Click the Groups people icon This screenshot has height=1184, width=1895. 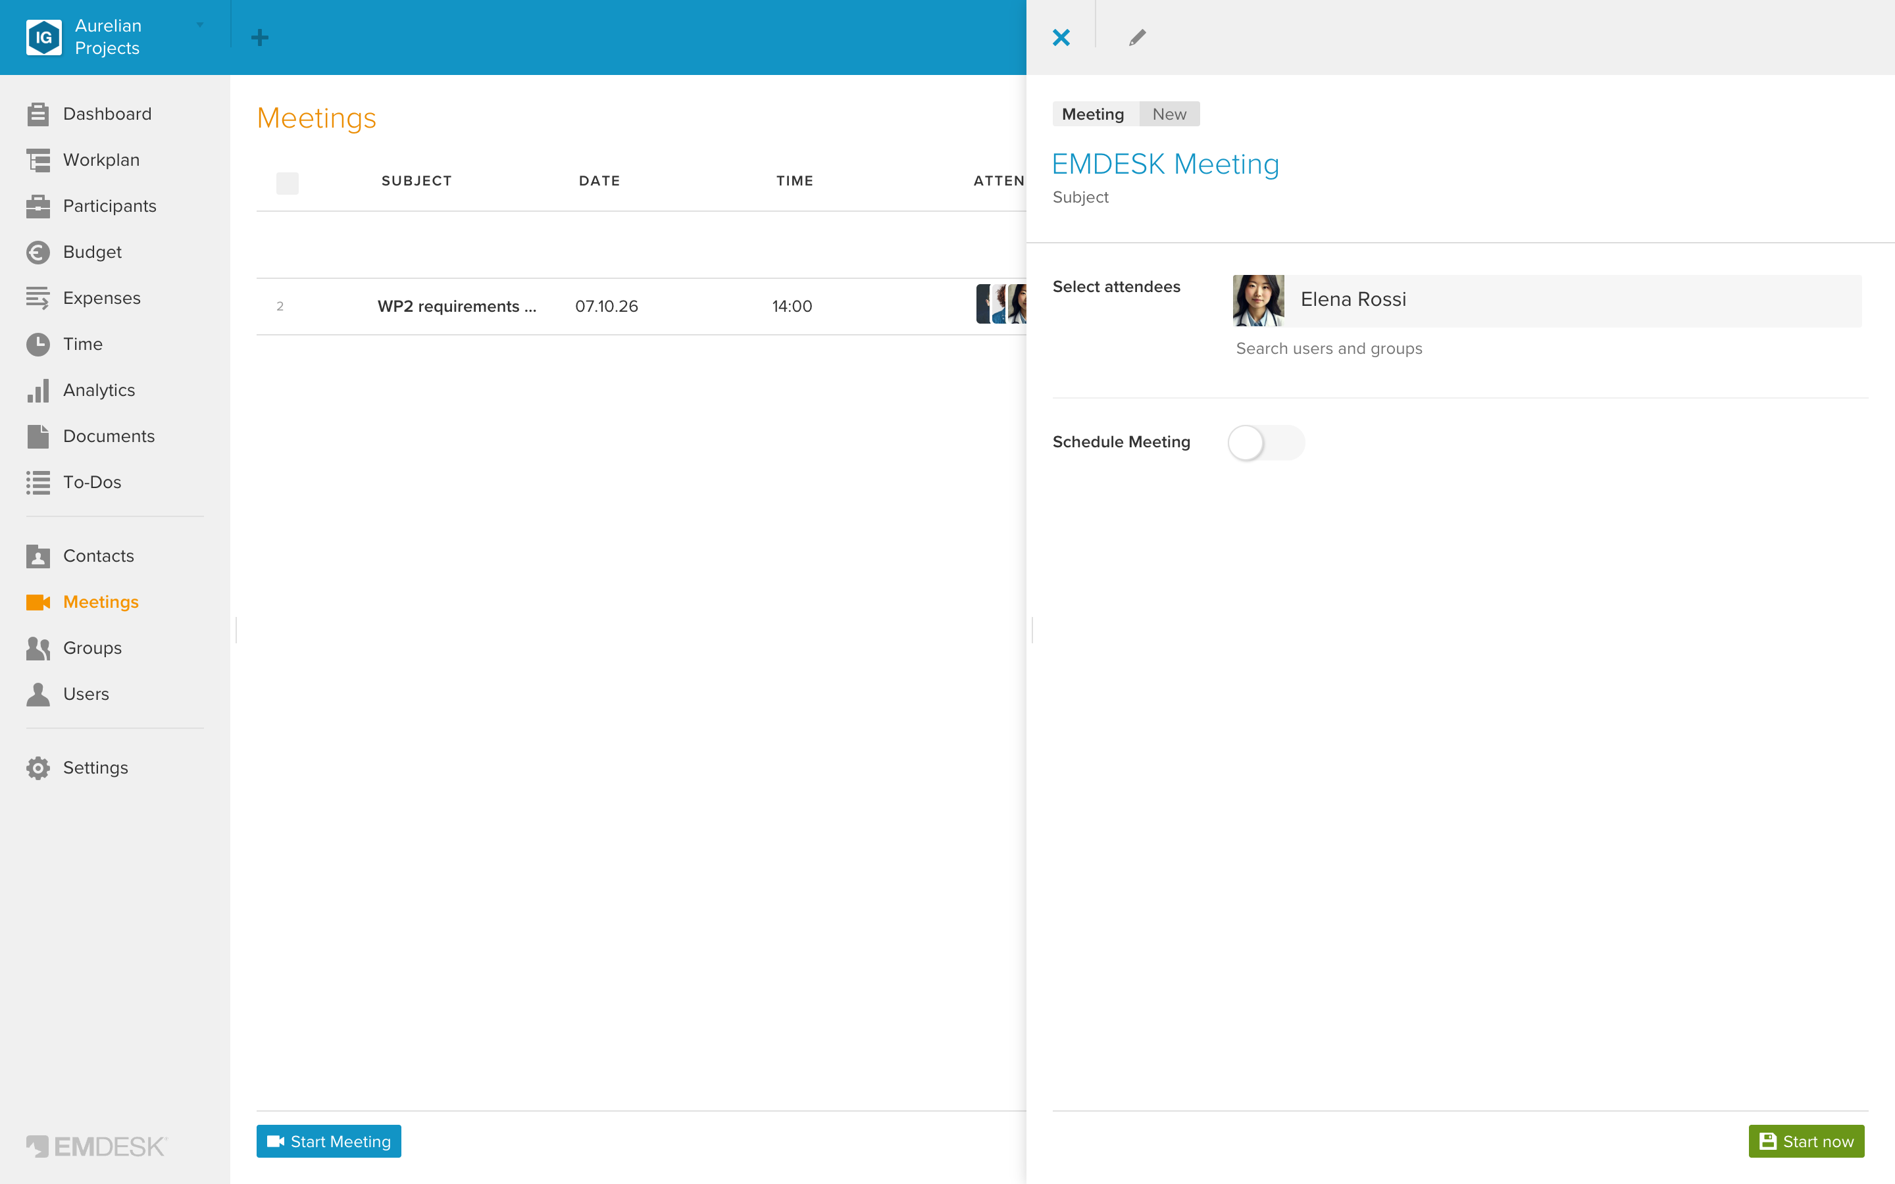click(38, 649)
